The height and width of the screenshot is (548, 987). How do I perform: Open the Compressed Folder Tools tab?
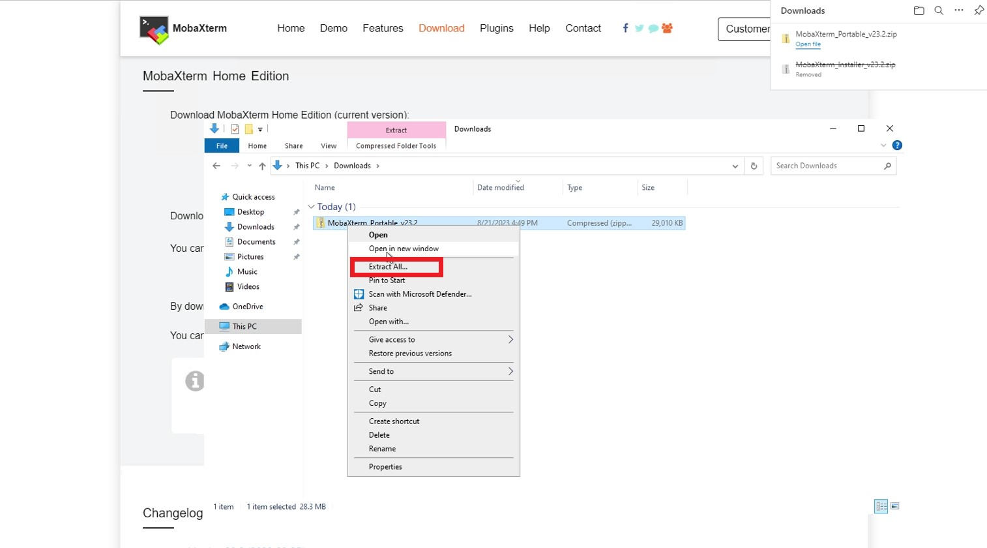pyautogui.click(x=396, y=146)
